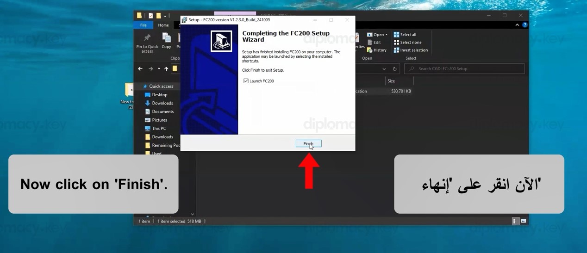
Task: Click the Finish button in Setup wizard
Action: 308,144
